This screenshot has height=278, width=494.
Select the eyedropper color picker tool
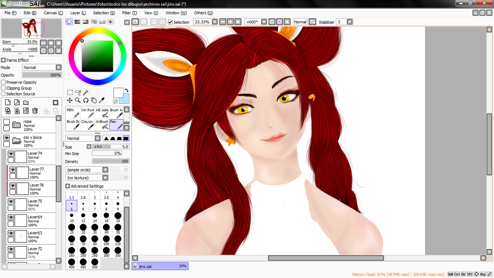pos(102,100)
